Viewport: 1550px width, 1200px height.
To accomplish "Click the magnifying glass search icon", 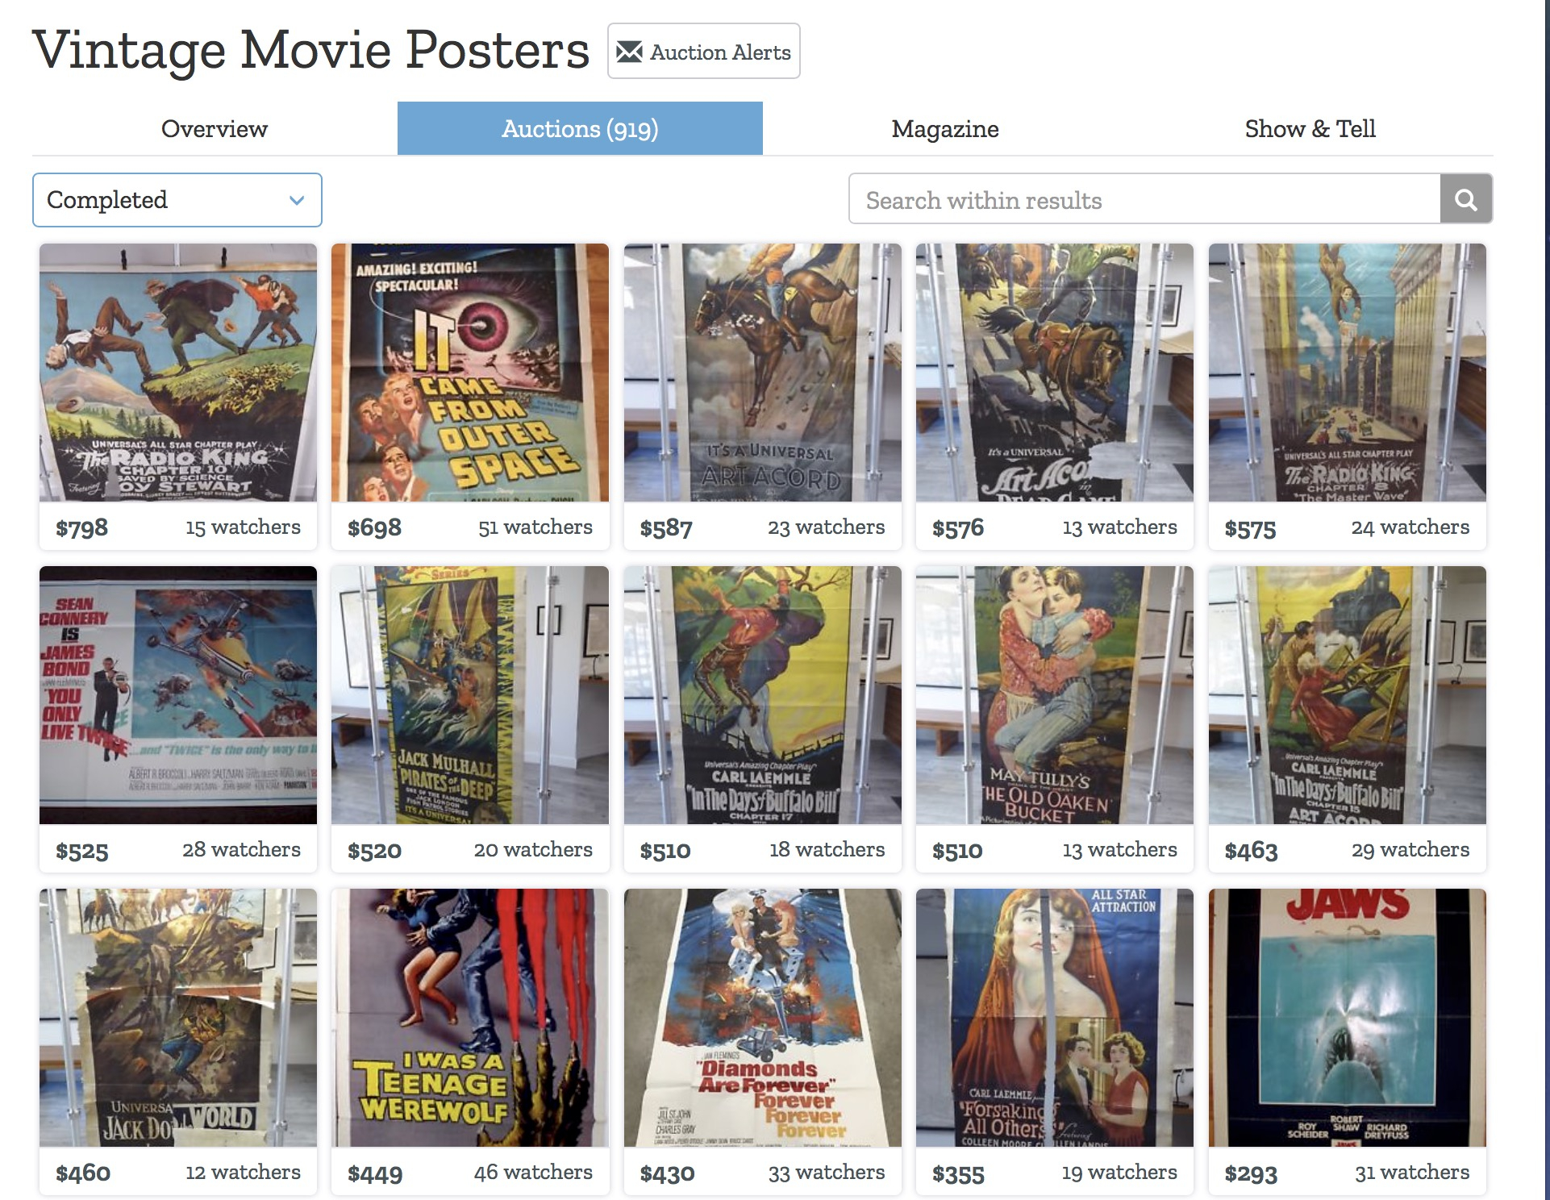I will [1465, 199].
